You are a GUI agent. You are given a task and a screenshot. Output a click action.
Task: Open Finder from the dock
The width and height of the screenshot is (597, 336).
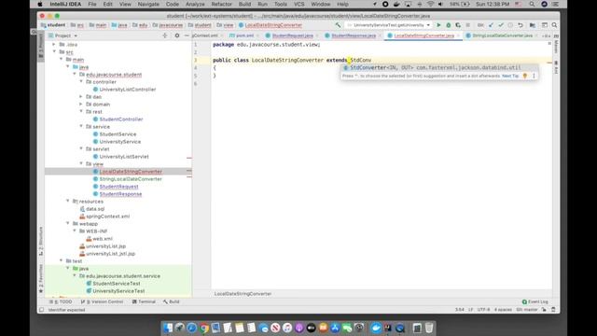point(168,328)
